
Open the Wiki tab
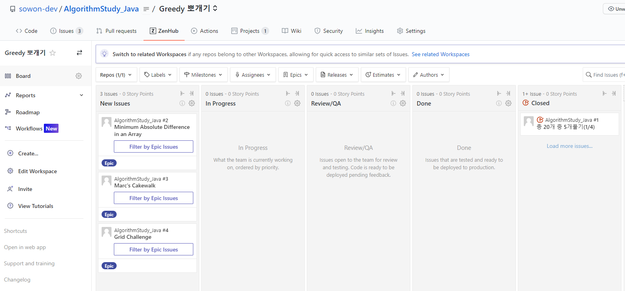(291, 31)
